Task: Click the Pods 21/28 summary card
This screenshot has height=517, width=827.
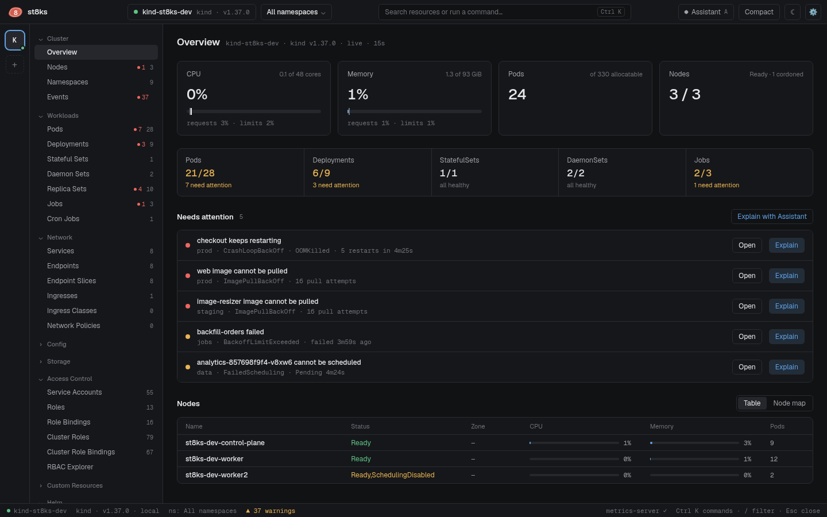Action: pos(241,172)
